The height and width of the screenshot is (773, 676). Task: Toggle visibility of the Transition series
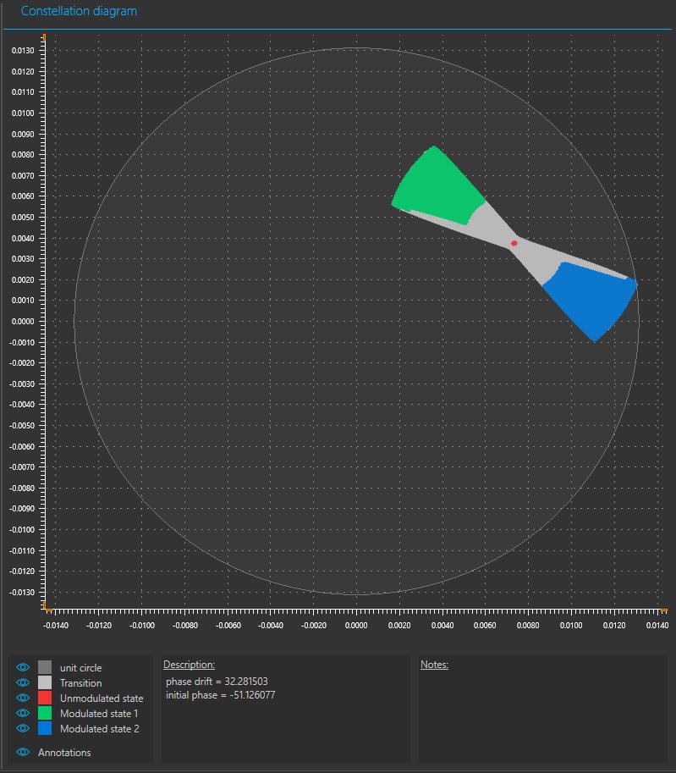(23, 682)
